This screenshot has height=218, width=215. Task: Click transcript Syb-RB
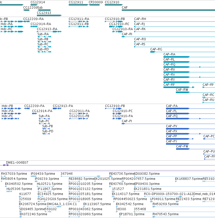(x=44, y=42)
